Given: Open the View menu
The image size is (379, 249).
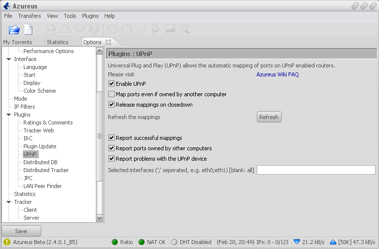Looking at the screenshot, I should pos(52,16).
